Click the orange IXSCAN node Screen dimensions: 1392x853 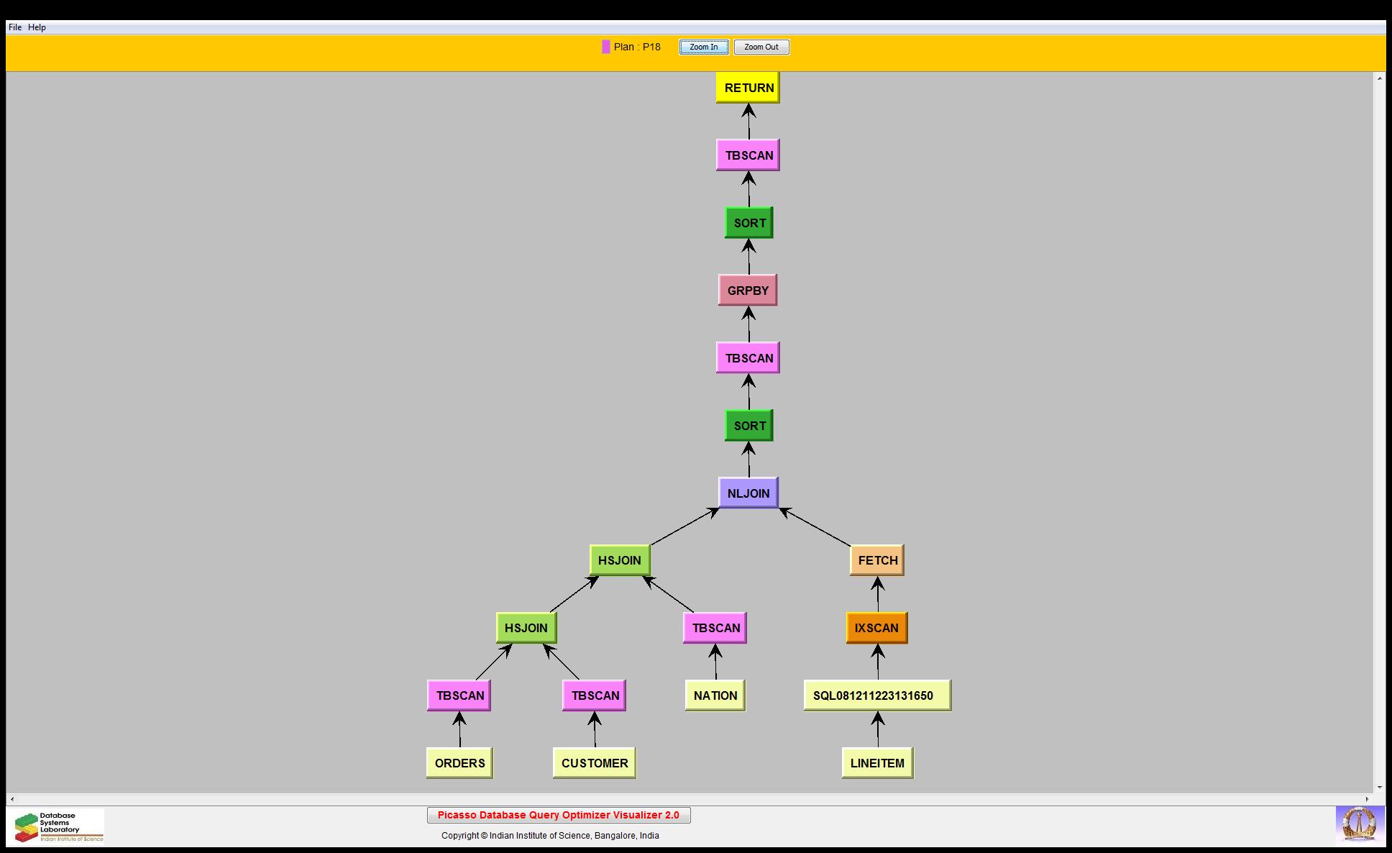[876, 628]
